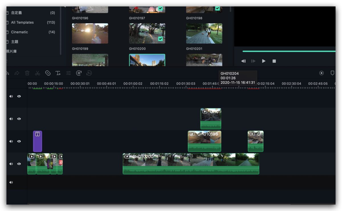Select the scissors split tool
This screenshot has width=342, height=211.
point(38,73)
